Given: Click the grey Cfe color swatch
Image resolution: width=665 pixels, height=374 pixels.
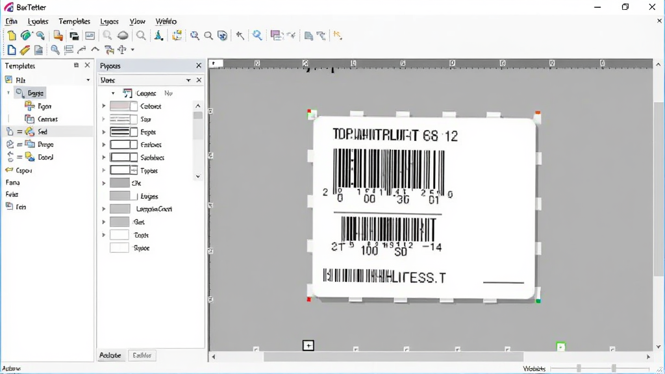Looking at the screenshot, I should (x=119, y=183).
